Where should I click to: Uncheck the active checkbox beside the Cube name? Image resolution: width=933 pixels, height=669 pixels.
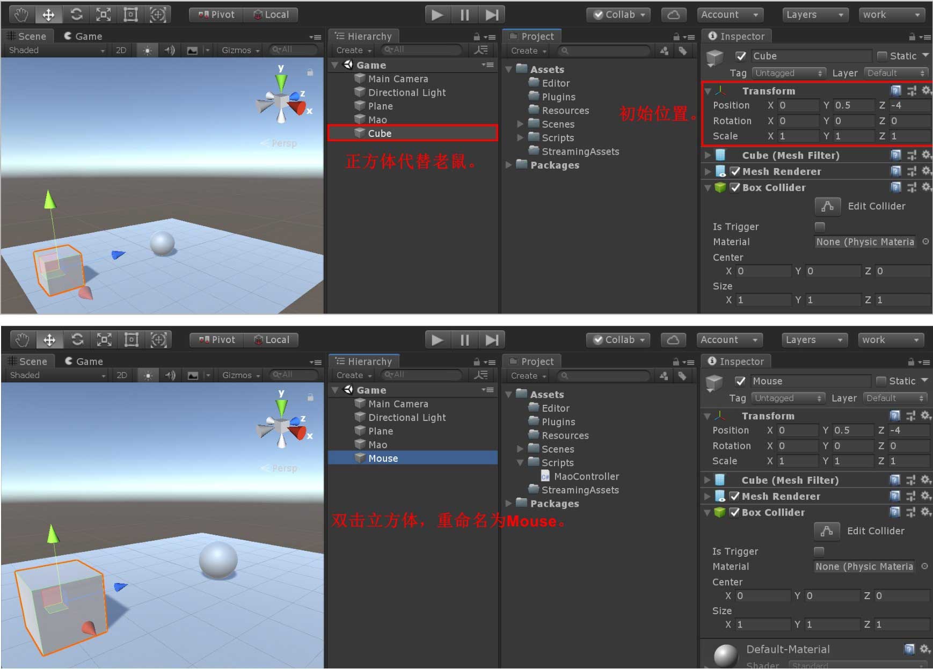741,56
